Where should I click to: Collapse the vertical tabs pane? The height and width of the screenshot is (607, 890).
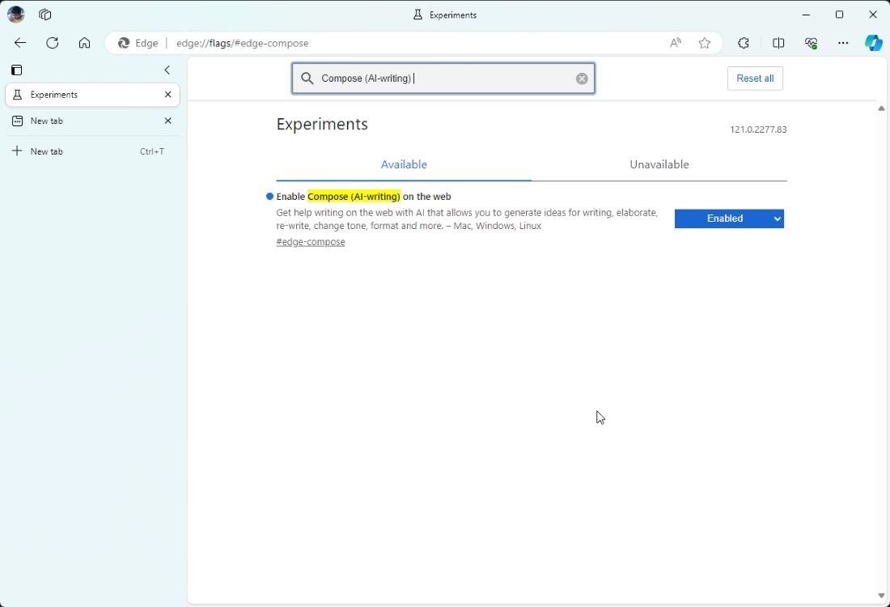click(167, 70)
